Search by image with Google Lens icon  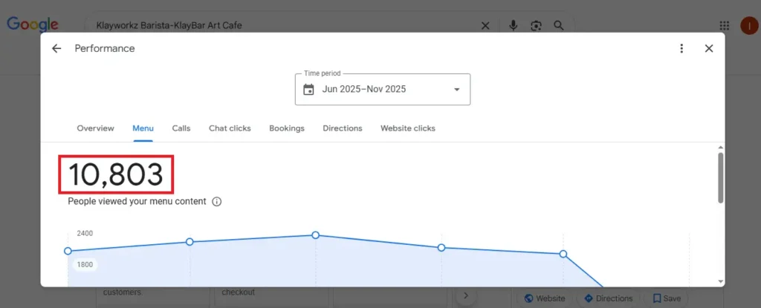pyautogui.click(x=536, y=26)
